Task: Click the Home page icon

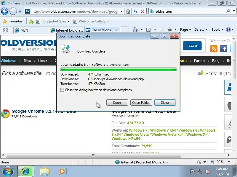Action: [x=135, y=29]
